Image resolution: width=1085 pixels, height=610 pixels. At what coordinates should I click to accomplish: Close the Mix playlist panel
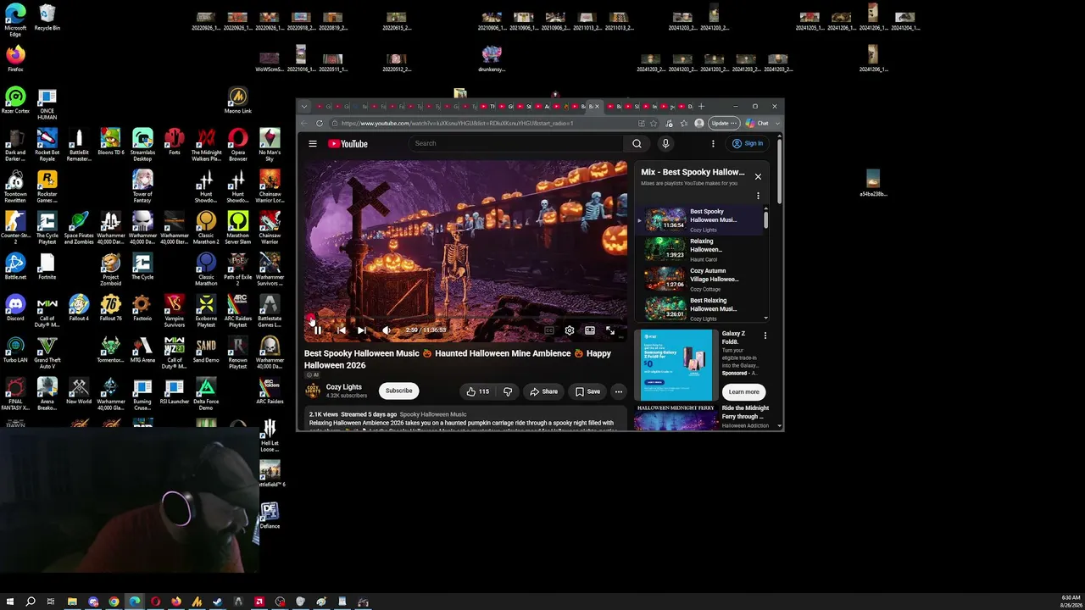758,176
